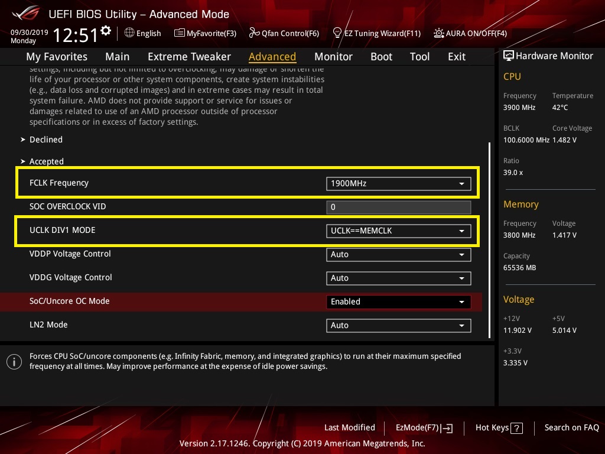Click memory frequency value 3800 MHz
Image resolution: width=605 pixels, height=454 pixels.
tap(519, 235)
